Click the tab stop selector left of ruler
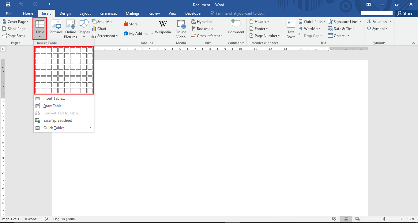 [x=4, y=49]
